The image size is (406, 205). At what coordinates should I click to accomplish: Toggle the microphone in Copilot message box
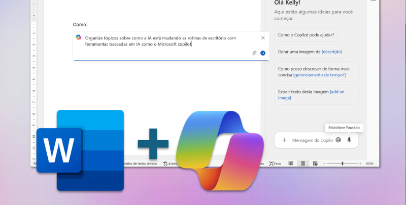349,140
